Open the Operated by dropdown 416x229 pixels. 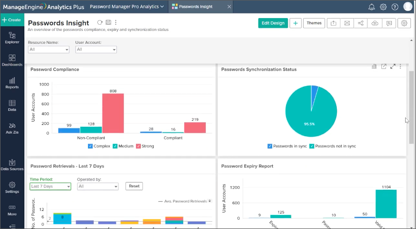click(98, 186)
